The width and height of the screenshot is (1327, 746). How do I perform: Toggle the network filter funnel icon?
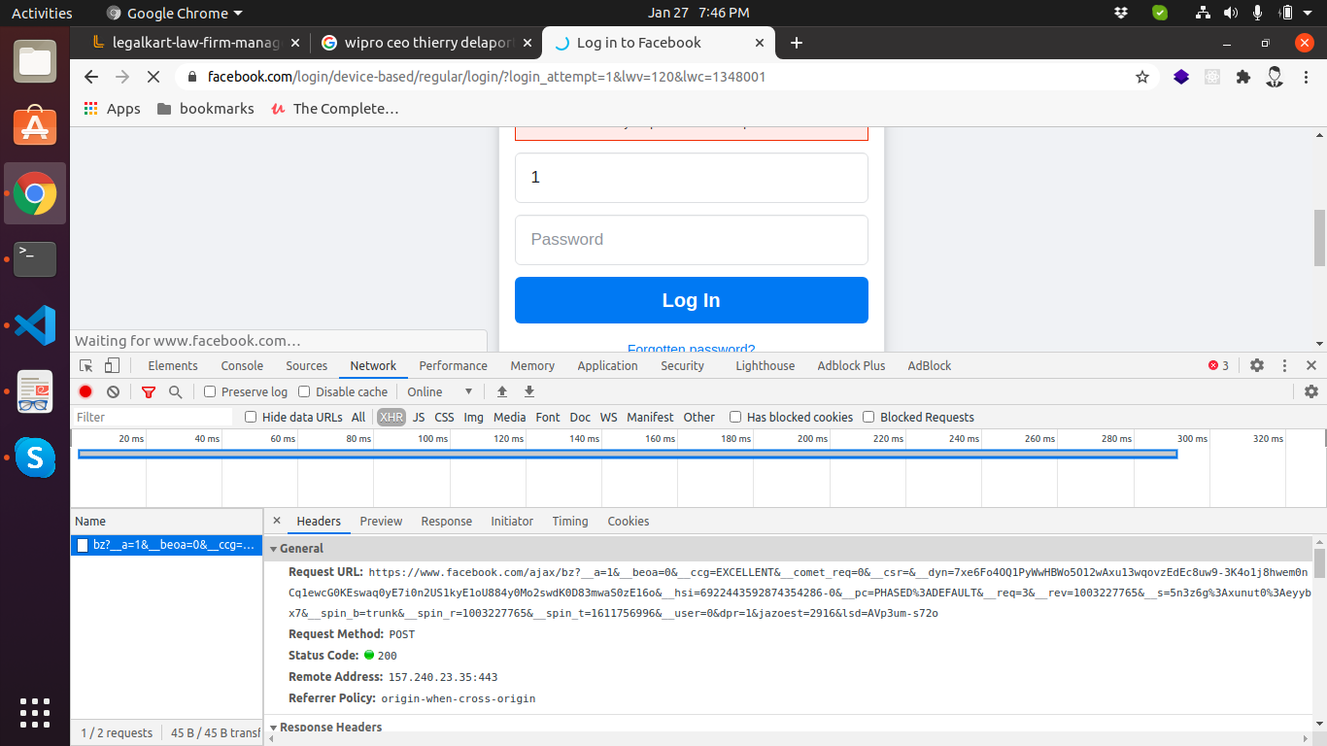[x=149, y=391]
